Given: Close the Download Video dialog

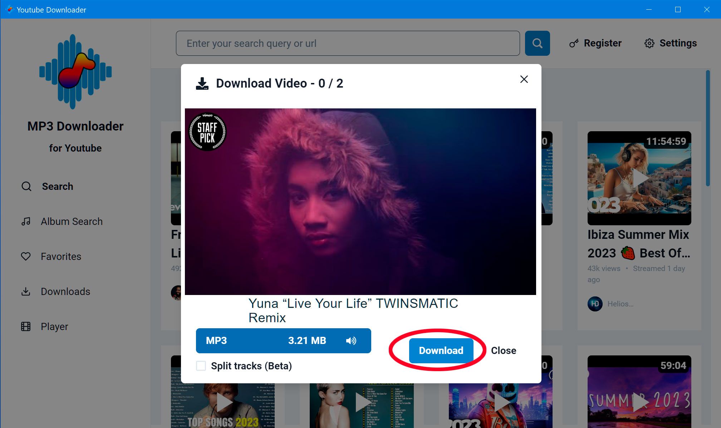Looking at the screenshot, I should 524,79.
